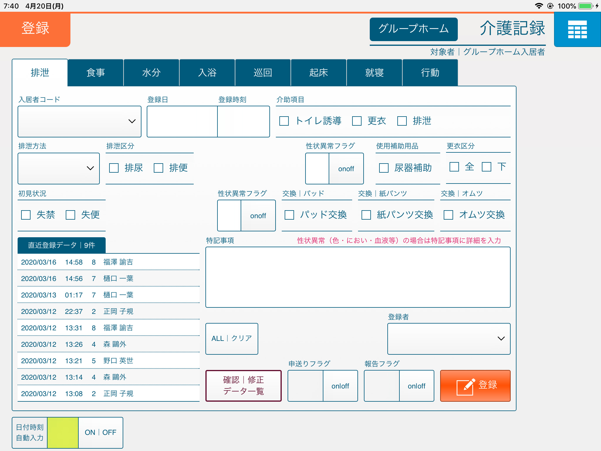Tap the pencil icon on 登録 button

466,386
